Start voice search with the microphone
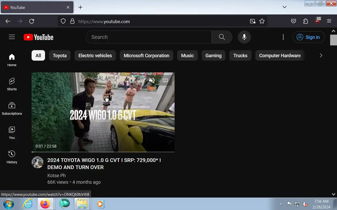Screen dimensions: 337x210 tap(244, 37)
